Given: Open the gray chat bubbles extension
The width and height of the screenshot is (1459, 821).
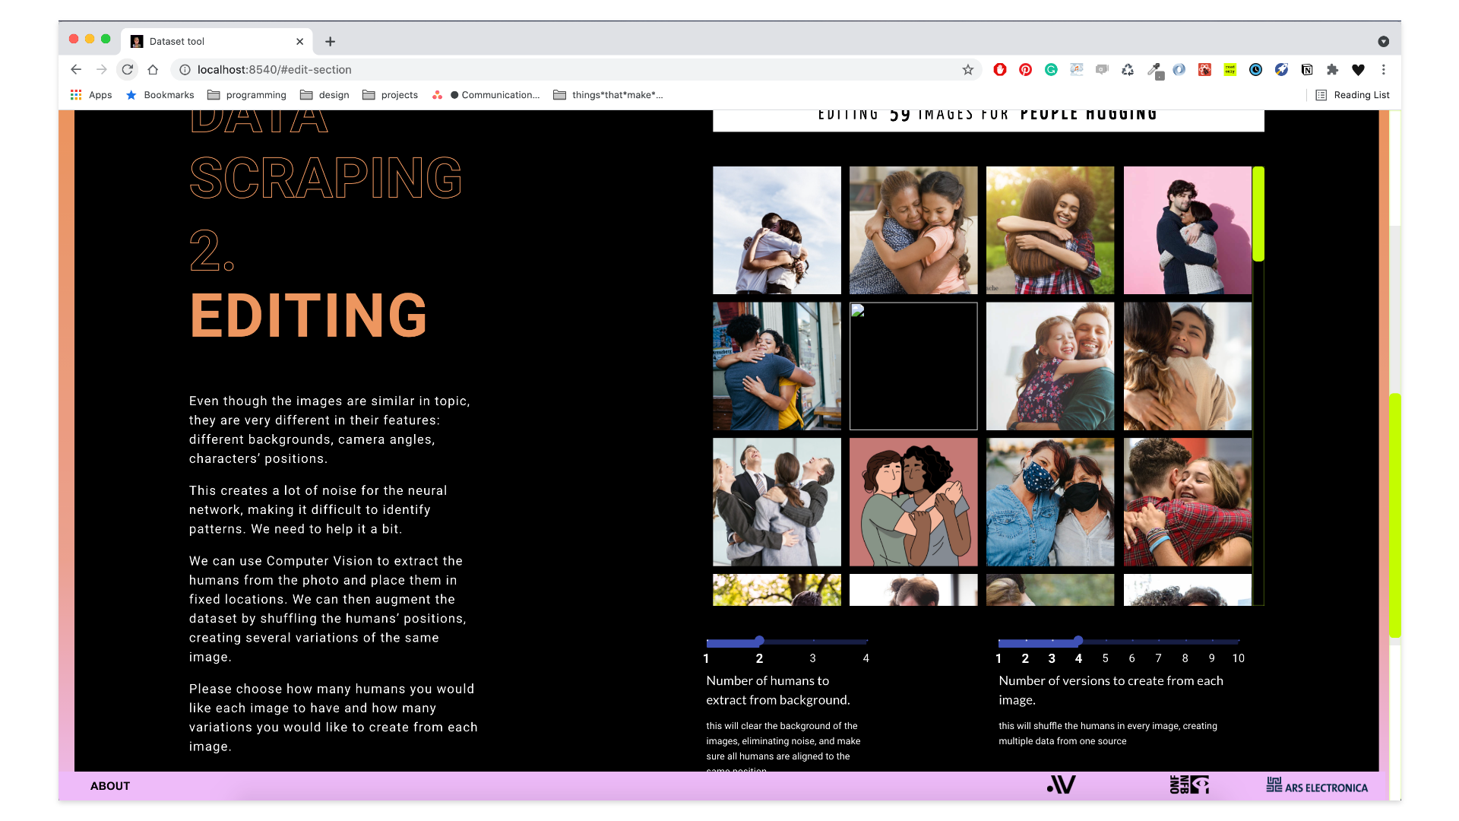Looking at the screenshot, I should tap(1102, 70).
